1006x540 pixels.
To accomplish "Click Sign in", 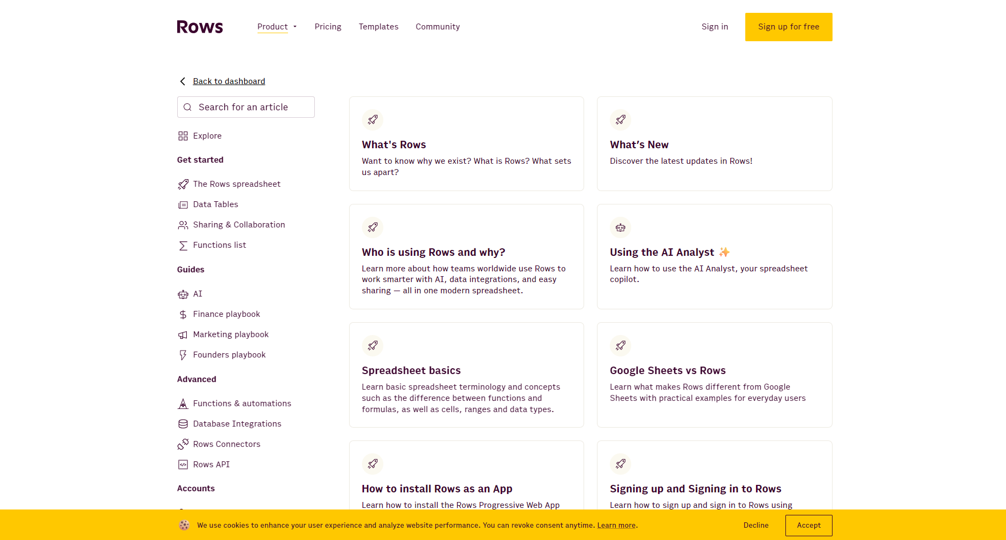I will 715,27.
